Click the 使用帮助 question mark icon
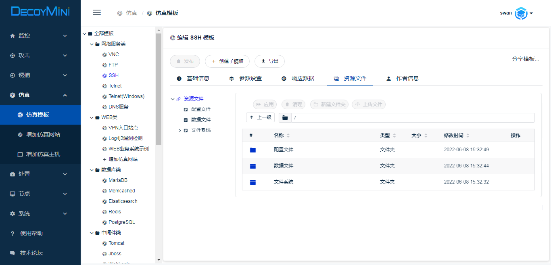 (13, 234)
